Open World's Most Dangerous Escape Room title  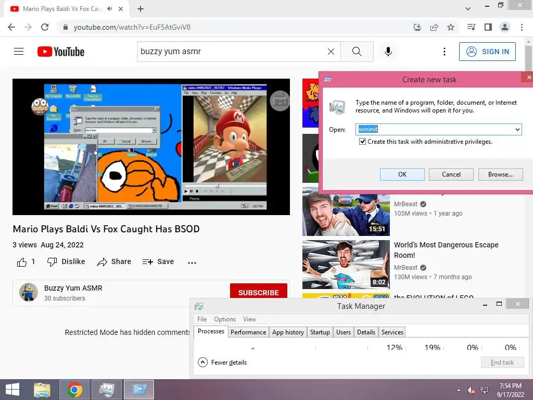pos(446,250)
